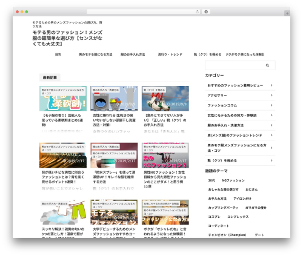303x256 pixels.
Task: Open article title 女性に嫌われる!生乾きの臭い
Action: coord(114,120)
